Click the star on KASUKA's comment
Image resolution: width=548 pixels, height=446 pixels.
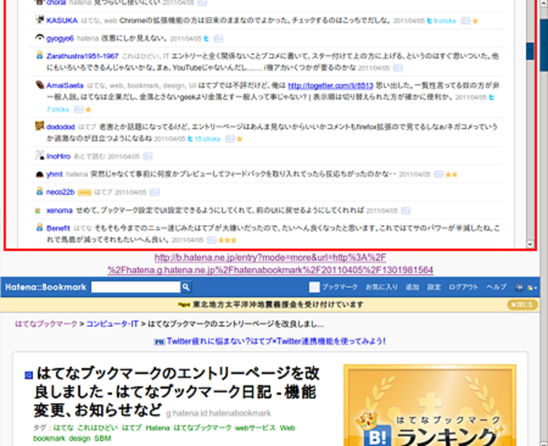[x=475, y=21]
